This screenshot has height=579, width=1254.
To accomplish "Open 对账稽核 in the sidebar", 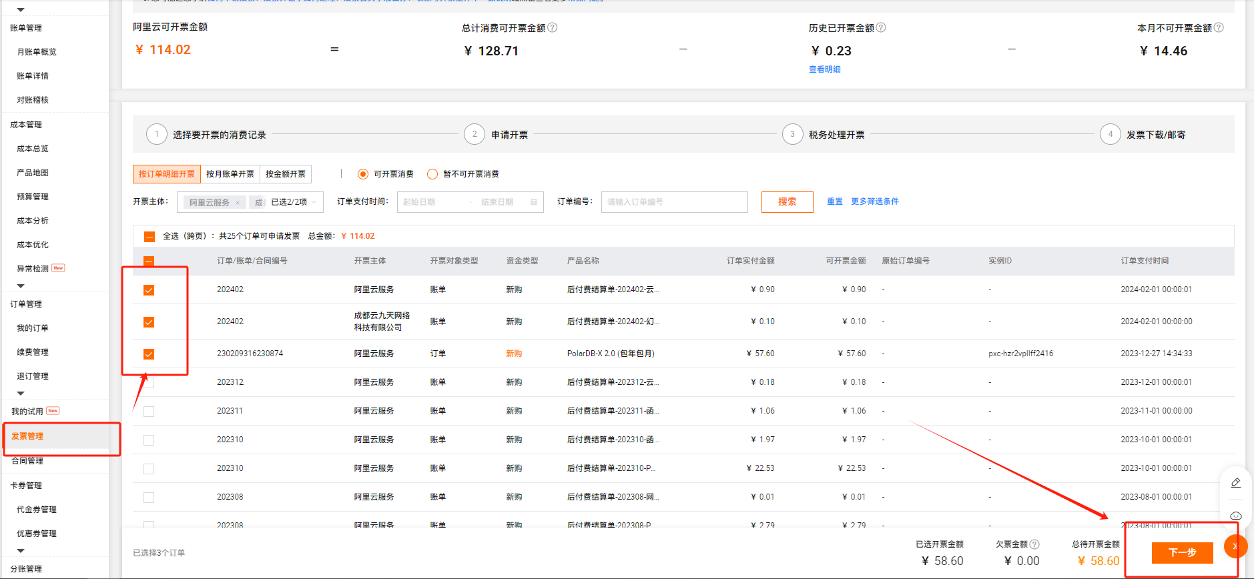I will tap(33, 100).
